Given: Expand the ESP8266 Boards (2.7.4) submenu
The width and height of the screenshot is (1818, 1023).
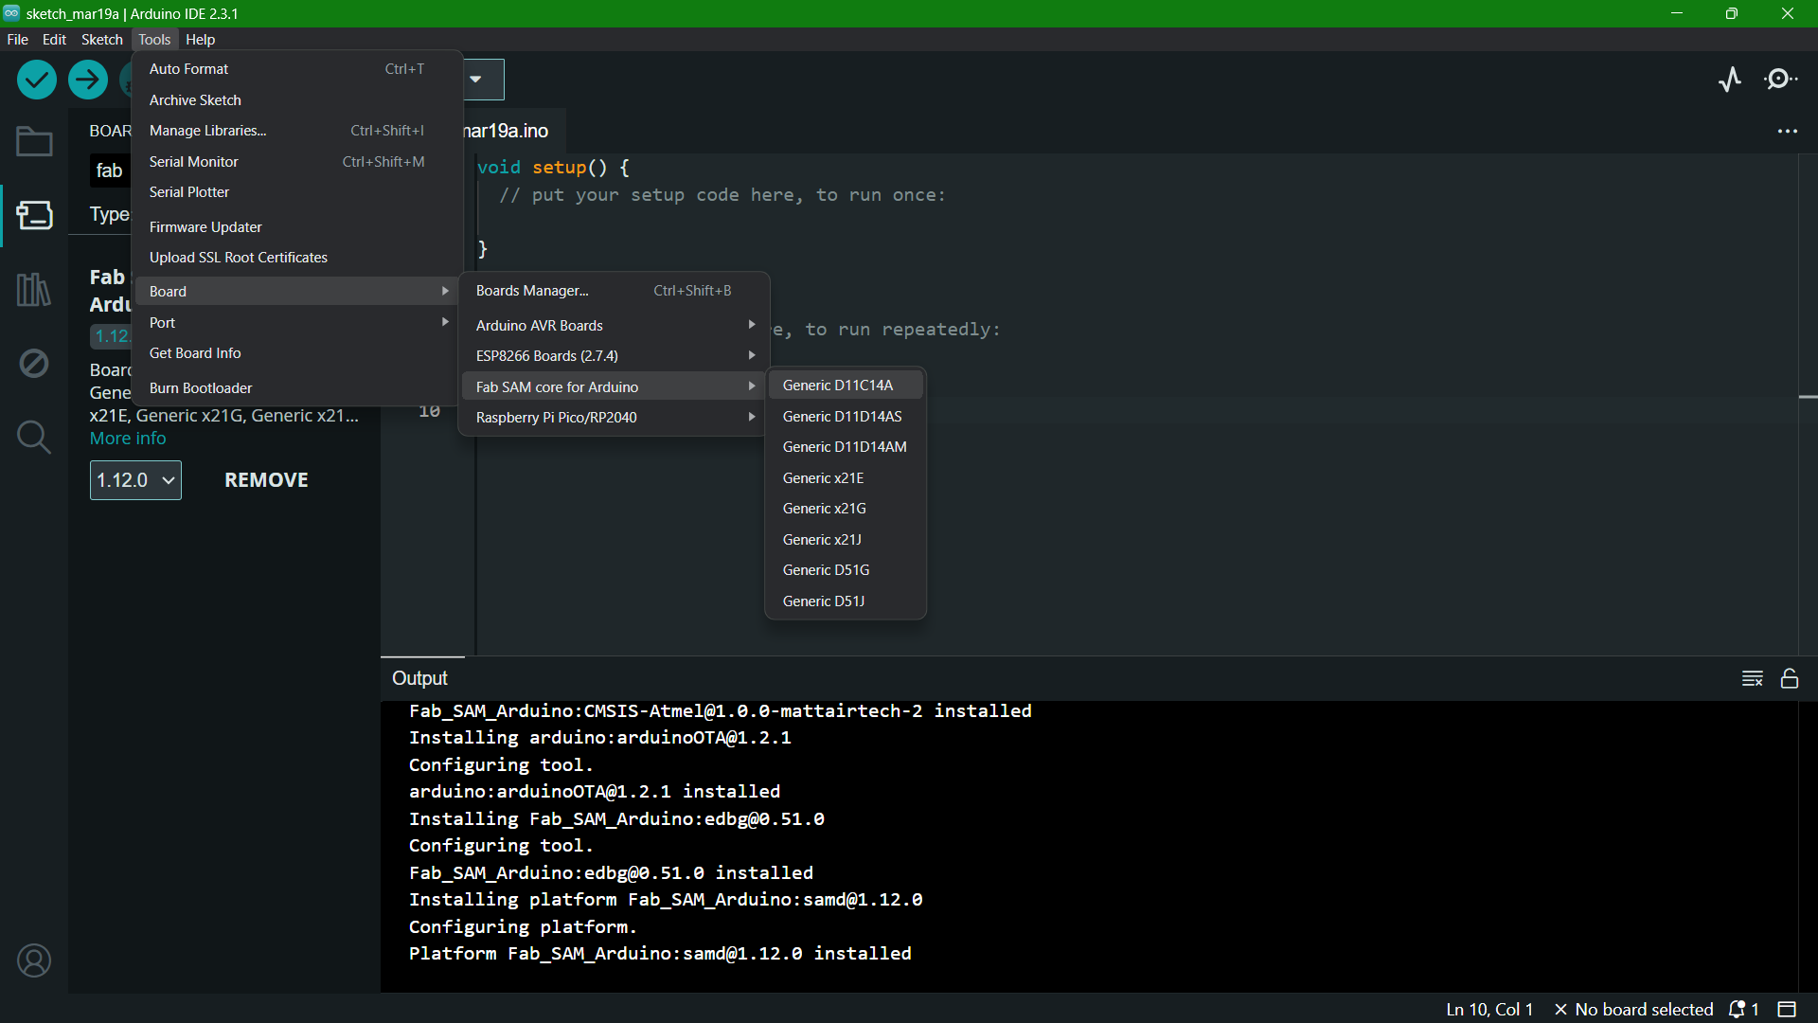Looking at the screenshot, I should click(x=615, y=356).
